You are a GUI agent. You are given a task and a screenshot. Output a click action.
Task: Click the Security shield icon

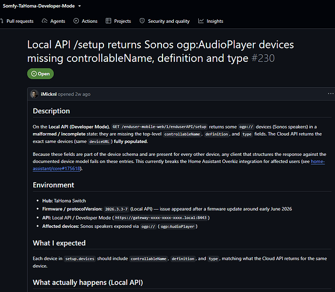pos(142,21)
